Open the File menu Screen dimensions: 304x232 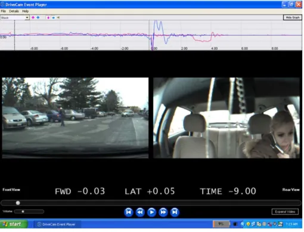click(4, 11)
